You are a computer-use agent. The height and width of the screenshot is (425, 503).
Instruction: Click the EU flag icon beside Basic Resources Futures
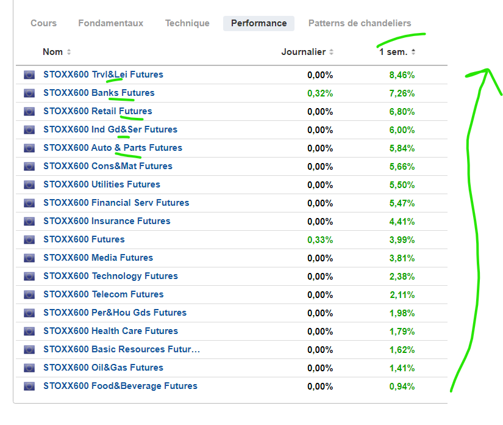click(x=29, y=349)
